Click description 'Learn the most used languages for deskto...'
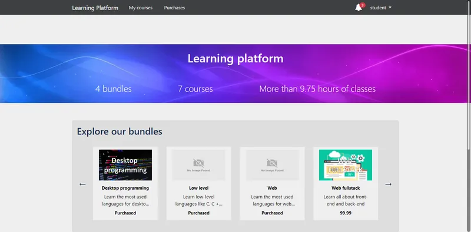Image resolution: width=471 pixels, height=232 pixels. pyautogui.click(x=125, y=200)
